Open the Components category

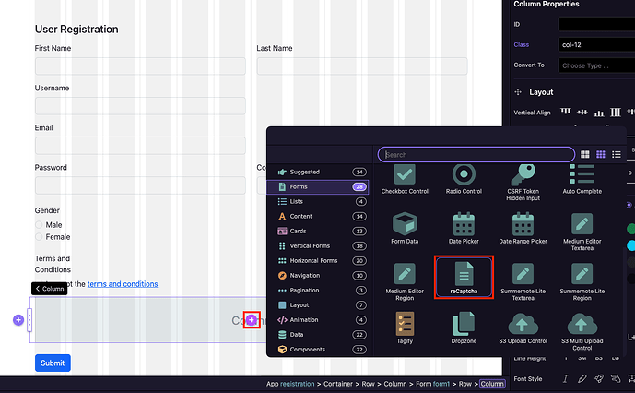coord(318,350)
